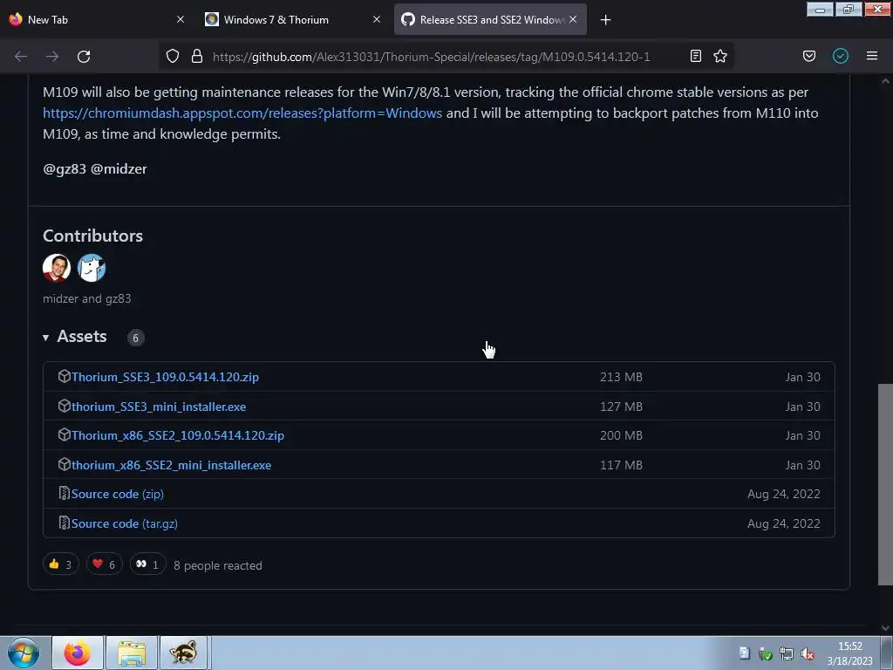Image resolution: width=893 pixels, height=670 pixels.
Task: Open the raccoon app in the taskbar
Action: 183,653
